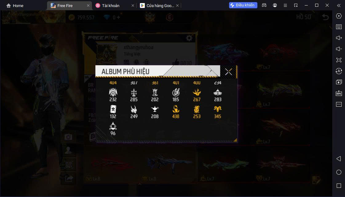Open the emulator account profile icon

pyautogui.click(x=275, y=5)
